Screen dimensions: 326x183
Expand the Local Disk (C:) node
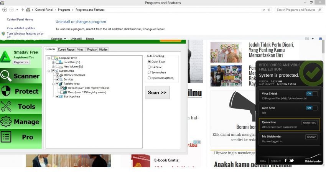[x=53, y=63]
